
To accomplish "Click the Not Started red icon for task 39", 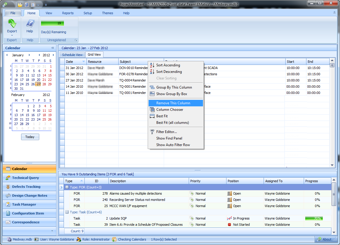I will [229, 225].
